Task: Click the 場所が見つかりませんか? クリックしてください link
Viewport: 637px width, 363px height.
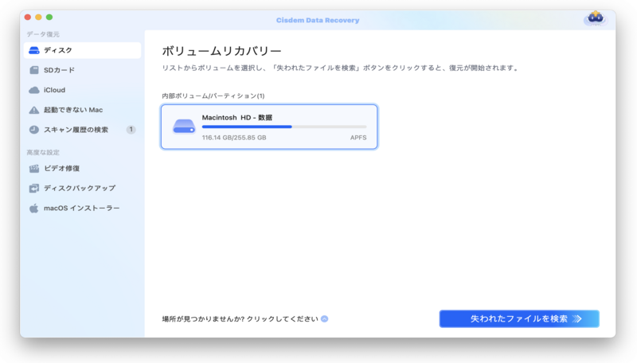Action: [240, 319]
